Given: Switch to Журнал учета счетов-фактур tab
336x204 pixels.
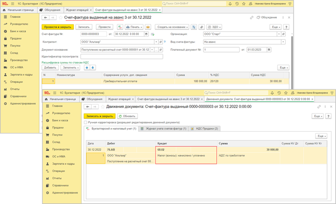Looking at the screenshot, I should pos(164,129).
